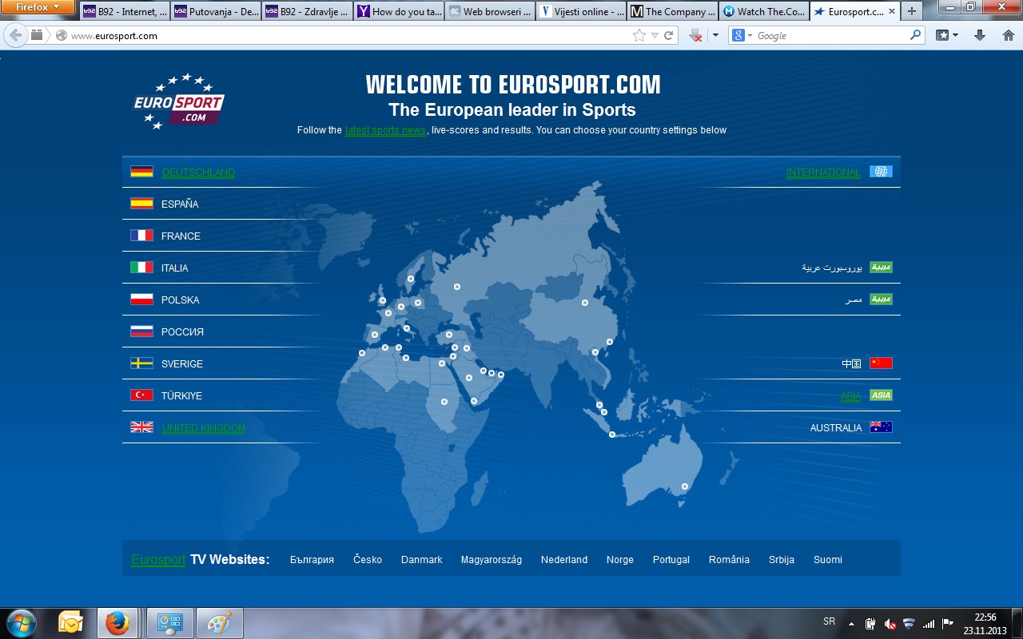Switch to the 'Watch The.Co...' tab
The image size is (1023, 639).
[762, 12]
